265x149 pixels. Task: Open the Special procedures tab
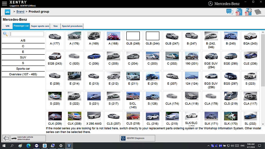tap(72, 26)
